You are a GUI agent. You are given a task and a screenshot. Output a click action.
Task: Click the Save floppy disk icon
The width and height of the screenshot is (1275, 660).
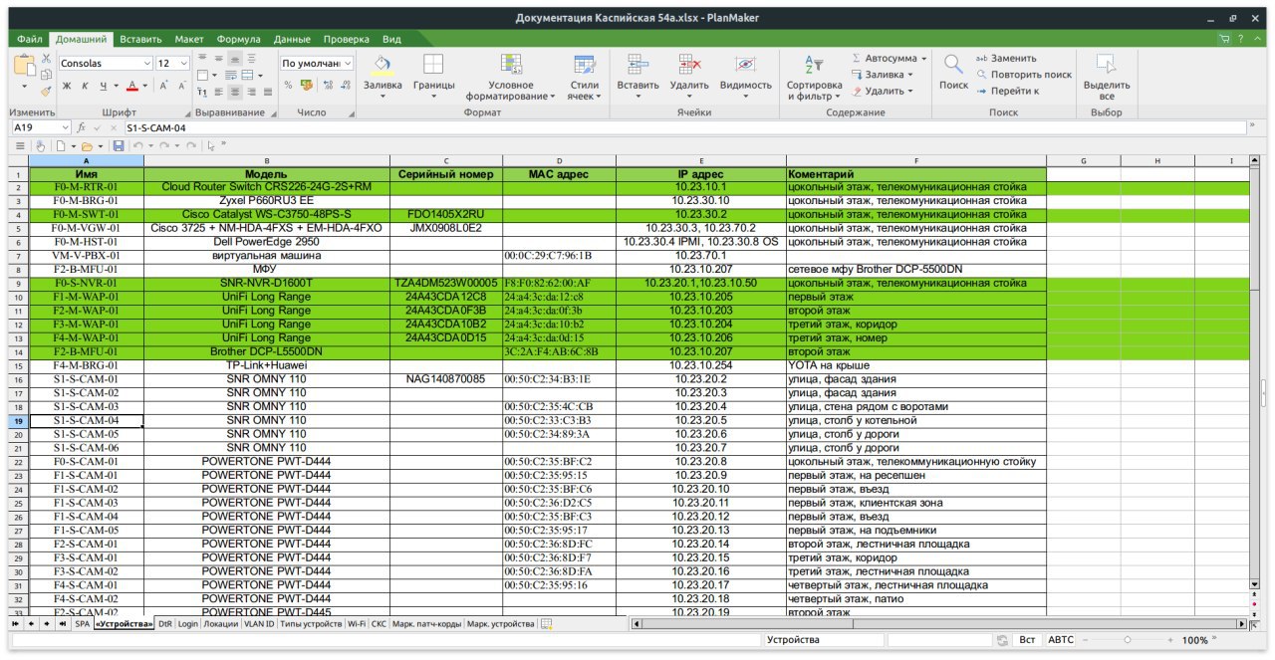[119, 145]
